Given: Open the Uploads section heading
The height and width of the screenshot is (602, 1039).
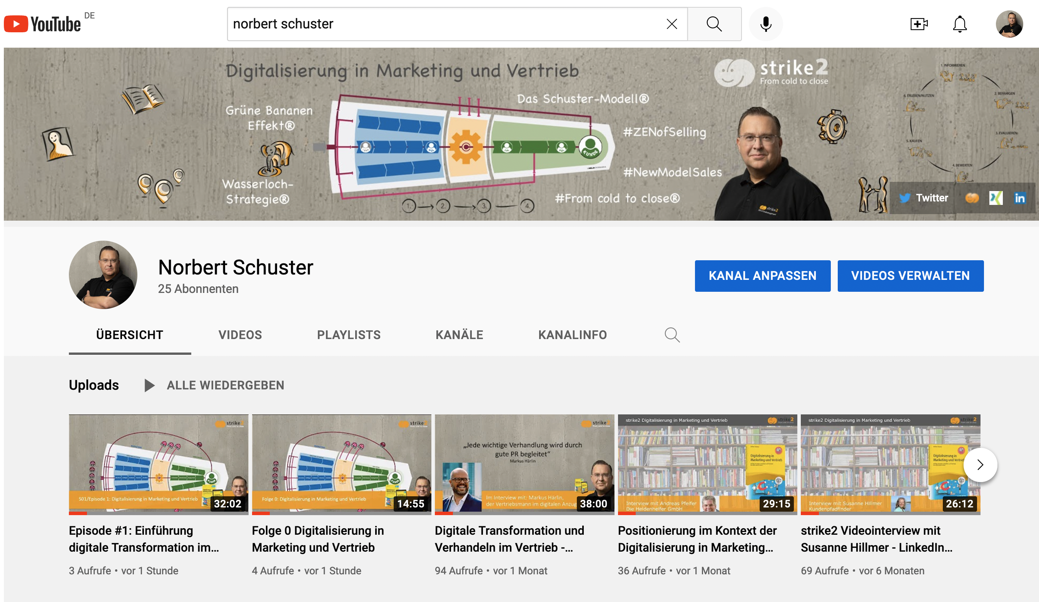Looking at the screenshot, I should (x=94, y=385).
